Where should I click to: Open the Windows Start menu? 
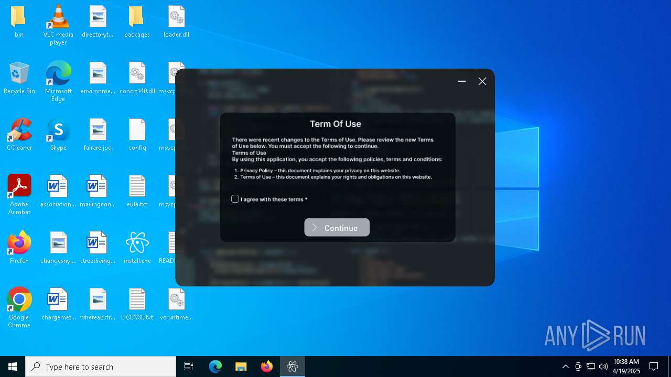click(x=13, y=367)
